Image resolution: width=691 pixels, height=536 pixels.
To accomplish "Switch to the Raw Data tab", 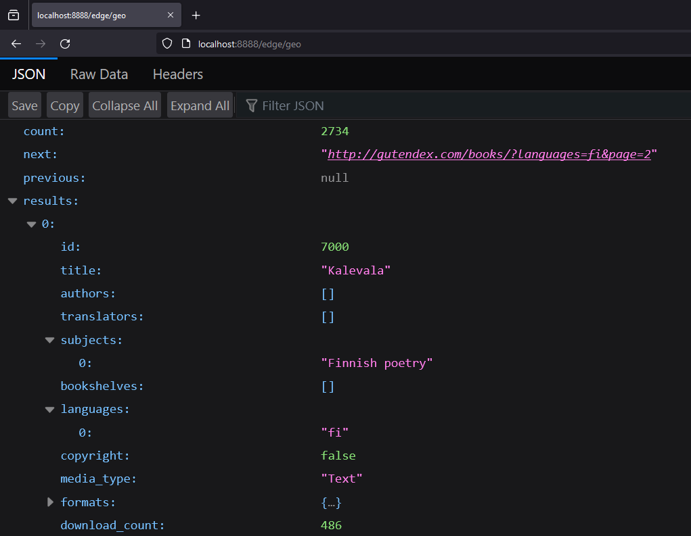I will pos(99,74).
